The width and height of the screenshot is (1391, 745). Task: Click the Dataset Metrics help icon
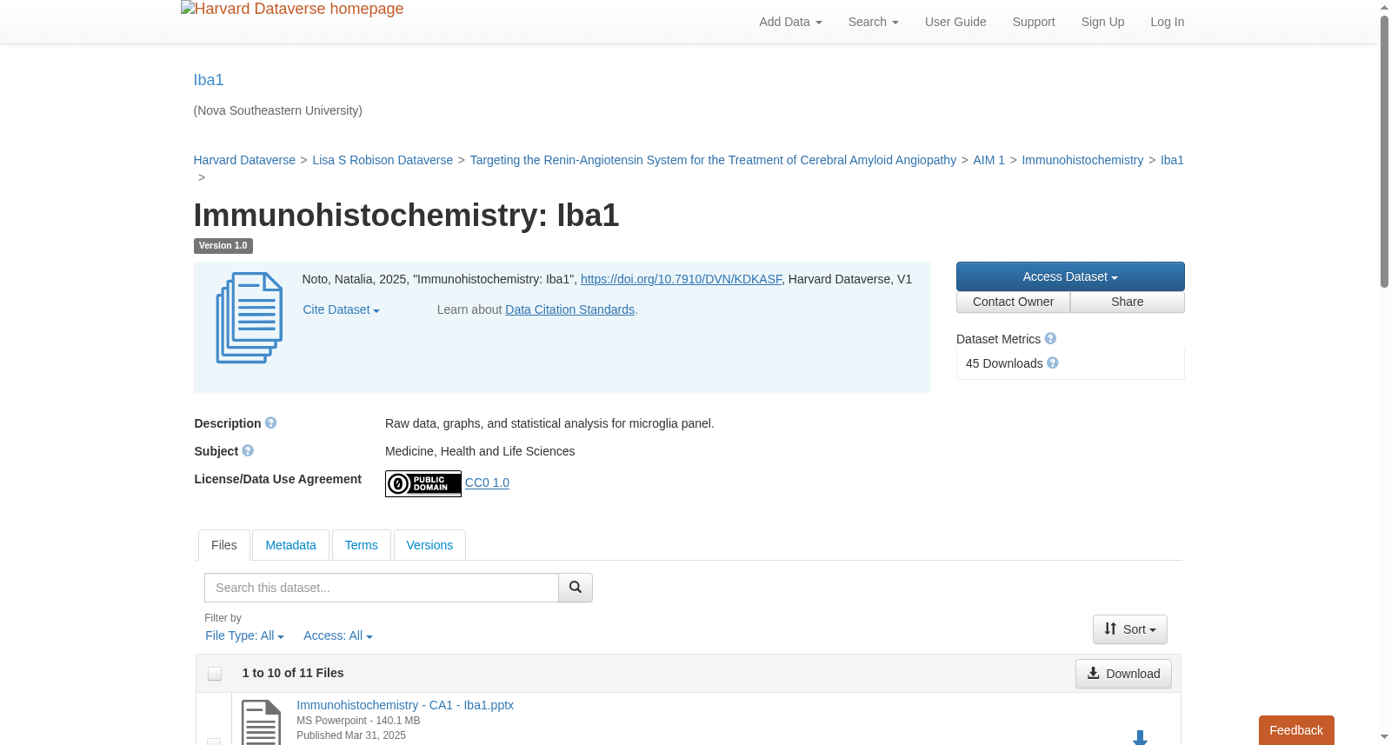tap(1050, 338)
